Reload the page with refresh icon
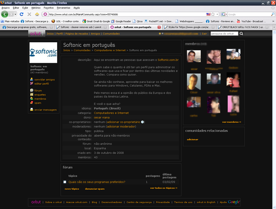The height and width of the screenshot is (209, 276). 22,14
